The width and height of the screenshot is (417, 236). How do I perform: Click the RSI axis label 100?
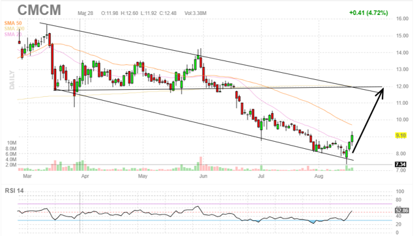[x=400, y=191]
